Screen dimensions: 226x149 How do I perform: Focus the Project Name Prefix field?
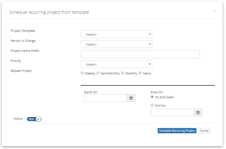[140, 54]
